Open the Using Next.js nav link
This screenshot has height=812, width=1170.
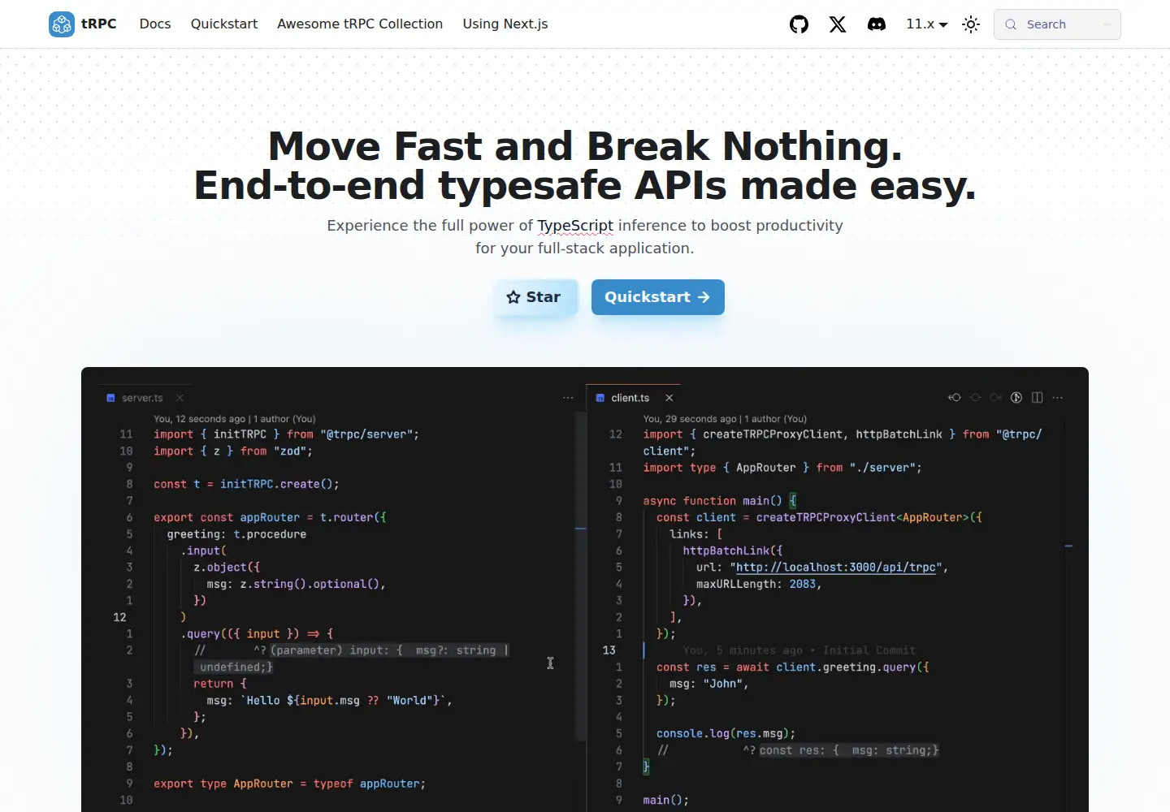coord(505,24)
